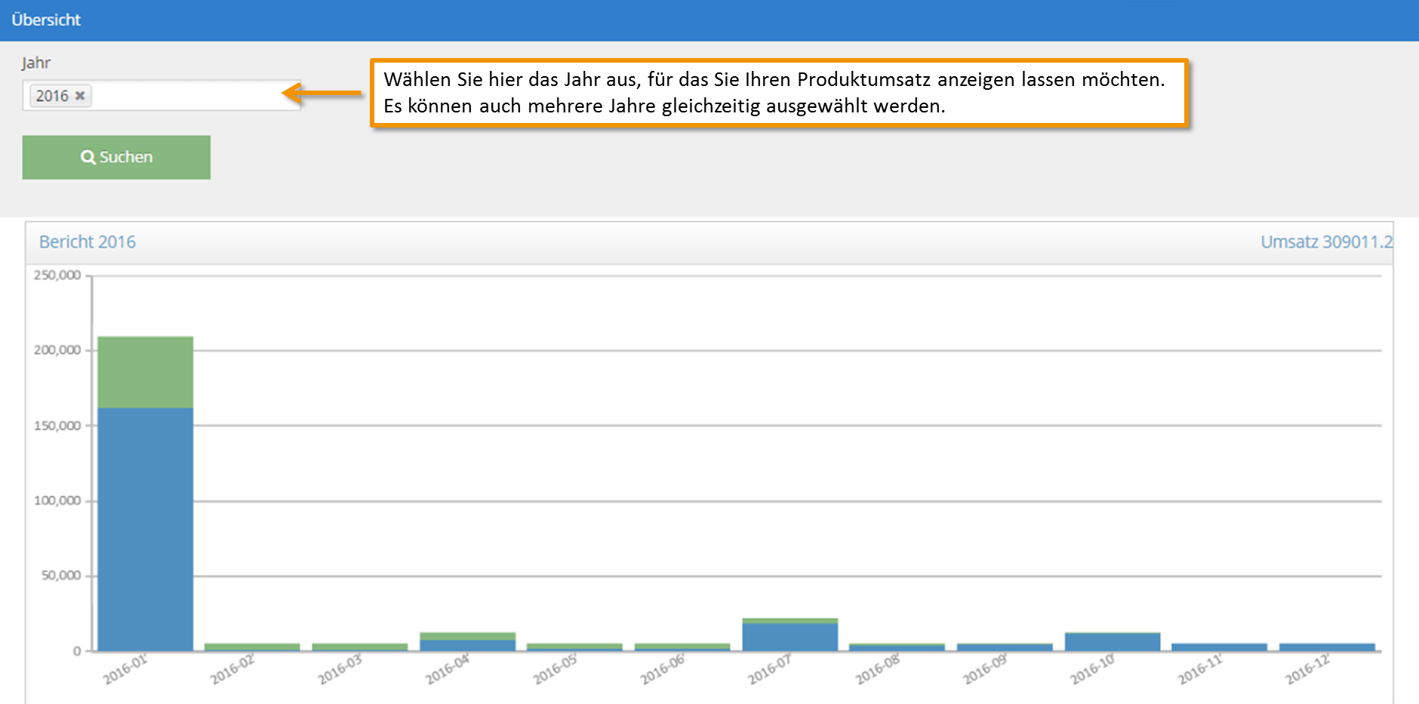Click the 2016-12 axis label
The image size is (1419, 704).
[1308, 670]
